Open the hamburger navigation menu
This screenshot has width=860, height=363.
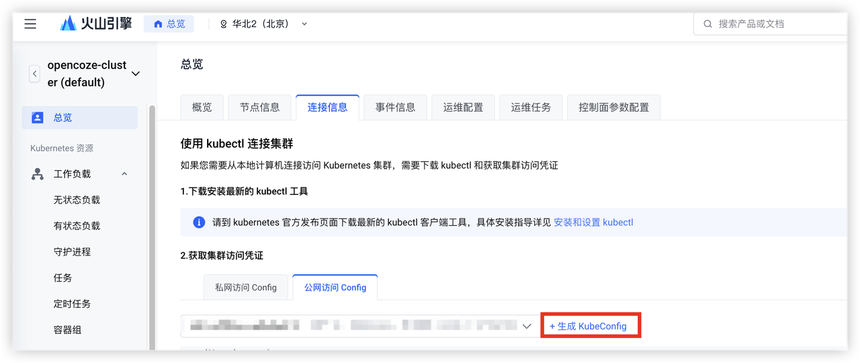pos(30,24)
